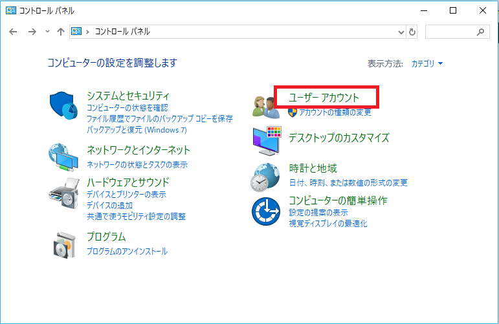
Task: Click the Programs disc icon
Action: click(x=65, y=245)
